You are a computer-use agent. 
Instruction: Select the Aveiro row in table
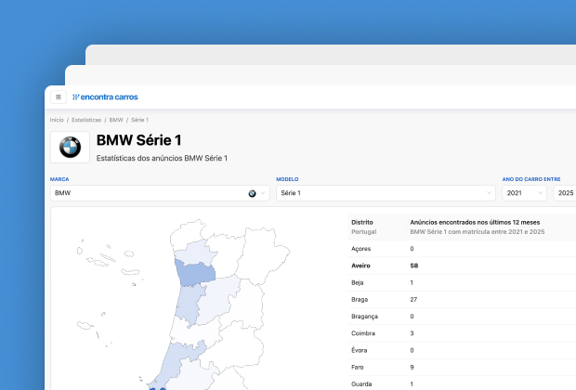click(x=462, y=266)
